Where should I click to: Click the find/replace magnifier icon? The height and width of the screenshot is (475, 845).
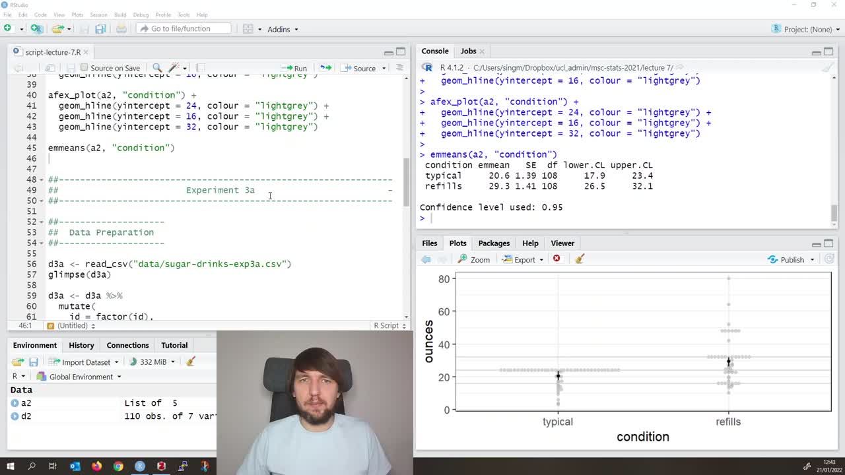click(x=157, y=68)
